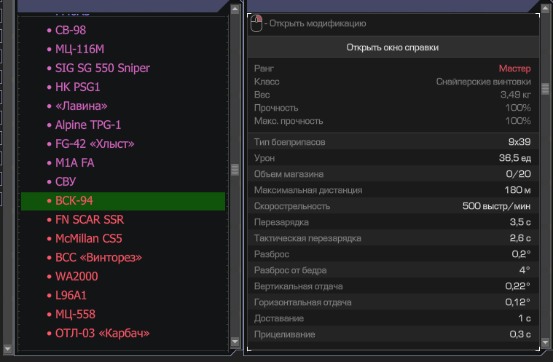Image resolution: width=553 pixels, height=362 pixels.
Task: Click the 9x39 ammo type value
Action: click(519, 142)
